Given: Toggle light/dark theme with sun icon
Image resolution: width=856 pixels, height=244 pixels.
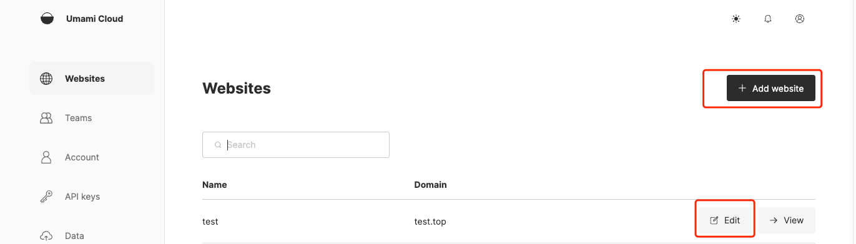Looking at the screenshot, I should pos(736,19).
